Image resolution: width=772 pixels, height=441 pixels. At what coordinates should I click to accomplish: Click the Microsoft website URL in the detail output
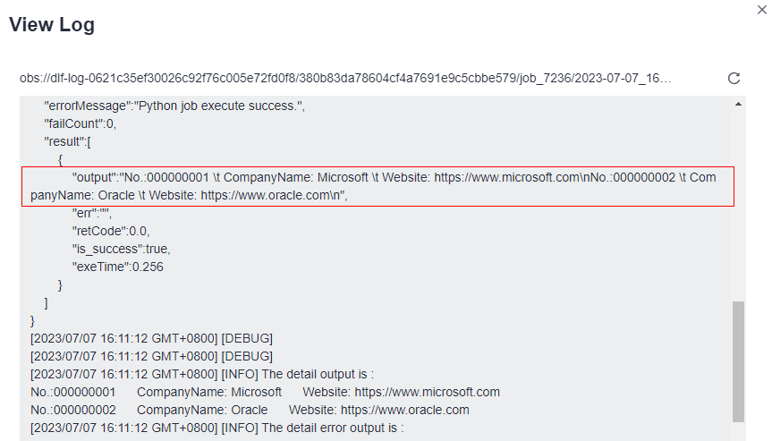point(427,392)
